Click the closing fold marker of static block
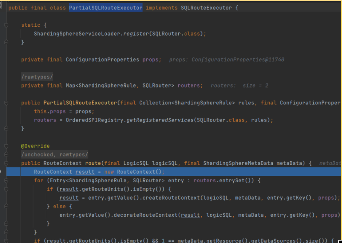342x243 pixels. pos(6,42)
